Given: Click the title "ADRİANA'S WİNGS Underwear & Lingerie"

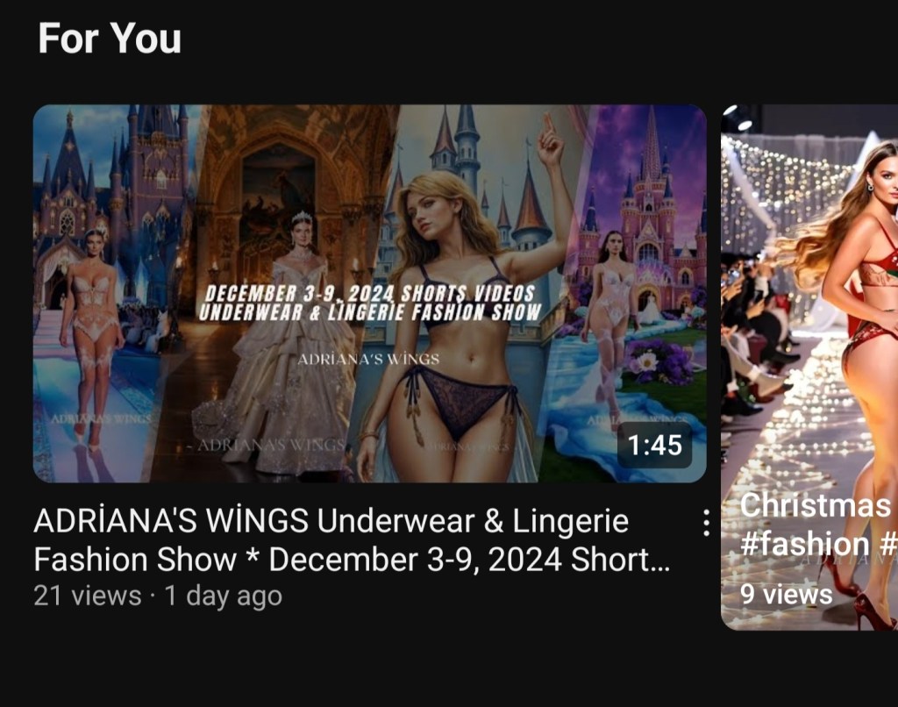Looking at the screenshot, I should [331, 521].
